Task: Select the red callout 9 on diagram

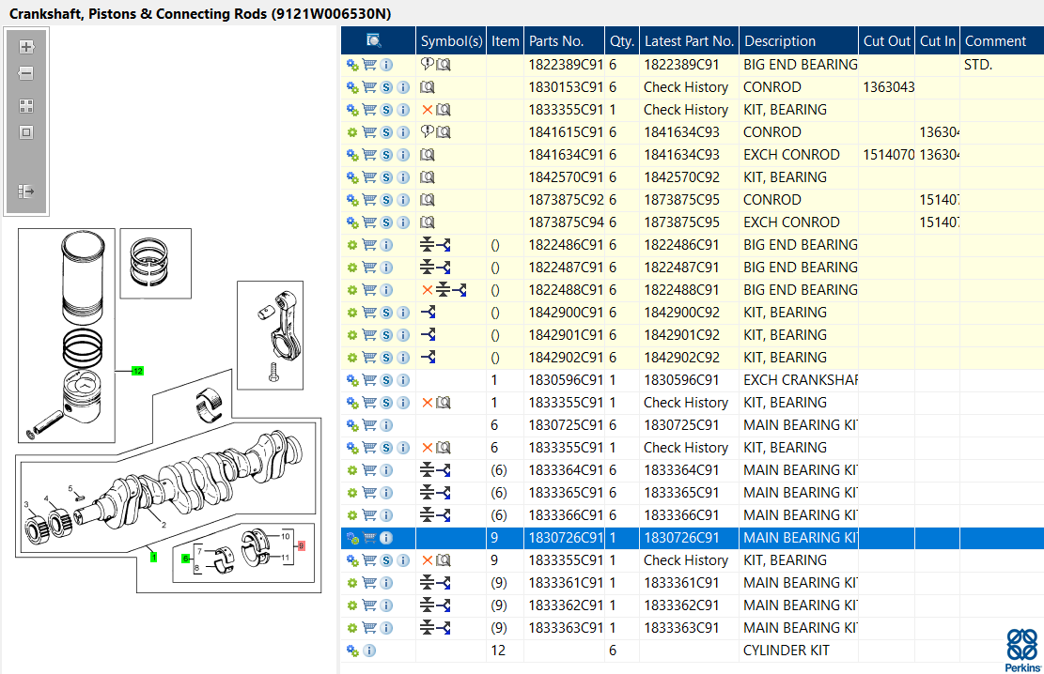Action: pos(302,545)
